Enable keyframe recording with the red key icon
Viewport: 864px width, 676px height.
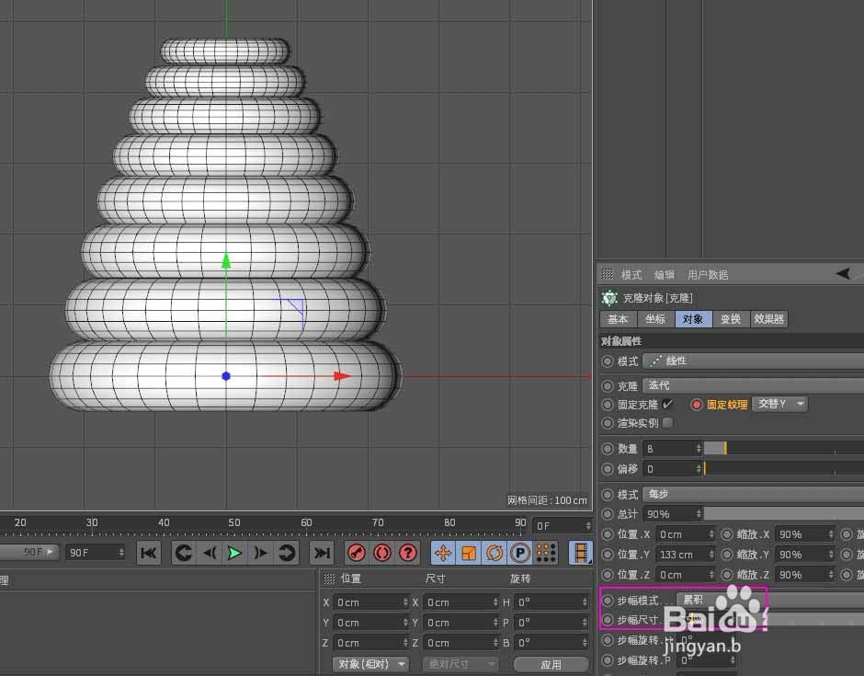click(x=358, y=552)
